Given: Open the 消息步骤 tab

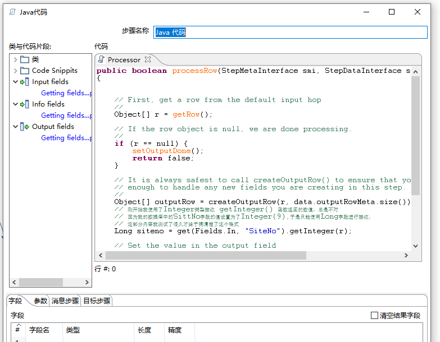Looking at the screenshot, I should pyautogui.click(x=65, y=301).
